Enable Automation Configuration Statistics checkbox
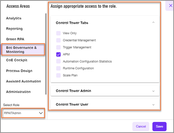The image size is (174, 133). coord(58,61)
